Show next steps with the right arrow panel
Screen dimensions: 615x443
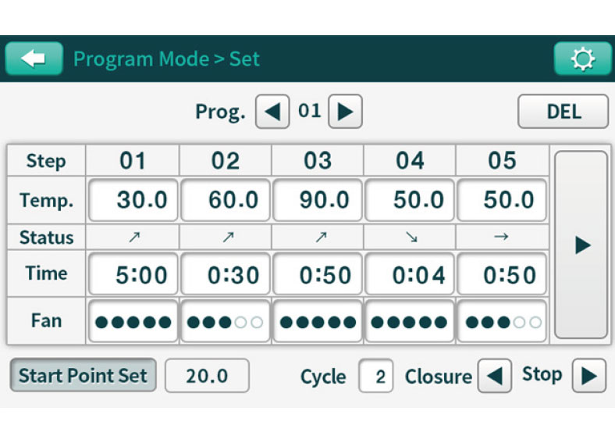581,245
